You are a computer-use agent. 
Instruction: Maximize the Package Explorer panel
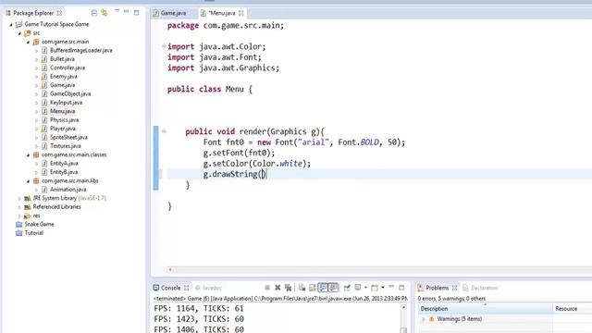(x=137, y=12)
